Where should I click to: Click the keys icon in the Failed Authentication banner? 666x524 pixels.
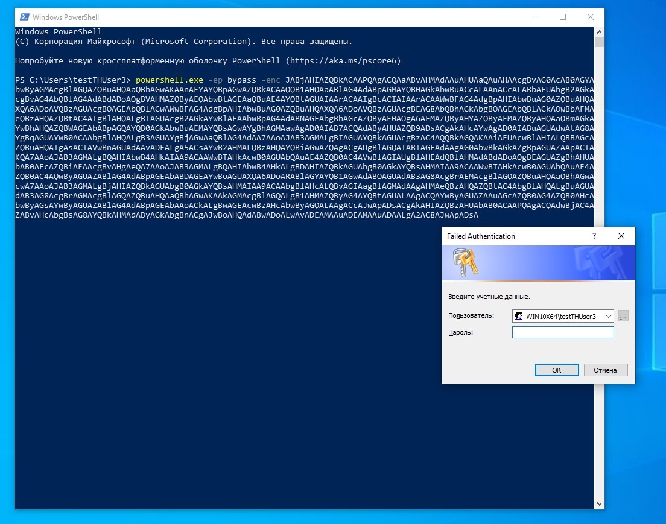coord(465,262)
